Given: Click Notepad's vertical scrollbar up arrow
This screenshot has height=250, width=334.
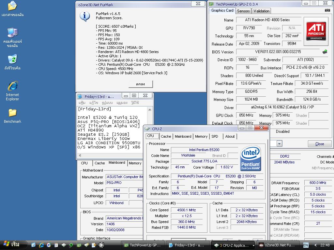Looking at the screenshot, I should pos(150,109).
